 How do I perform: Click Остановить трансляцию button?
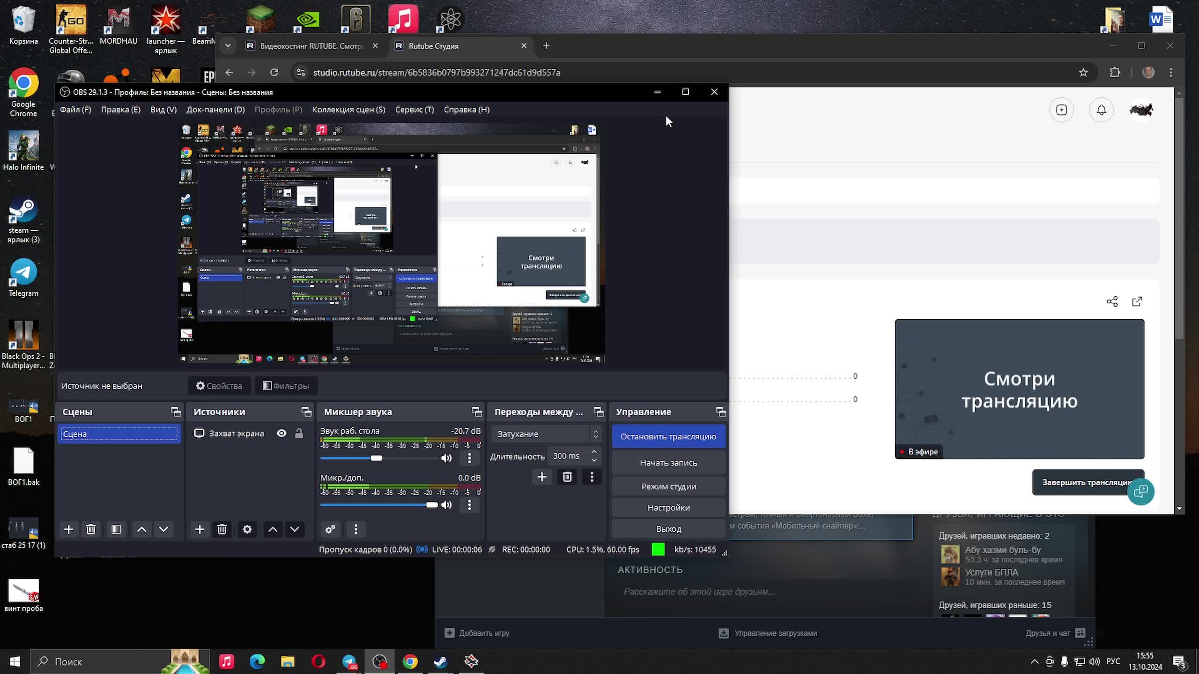668,436
